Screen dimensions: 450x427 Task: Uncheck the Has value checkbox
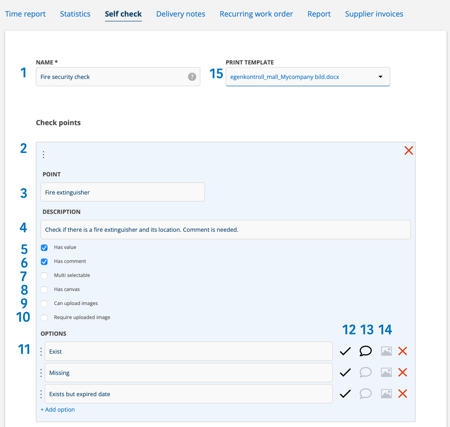44,248
